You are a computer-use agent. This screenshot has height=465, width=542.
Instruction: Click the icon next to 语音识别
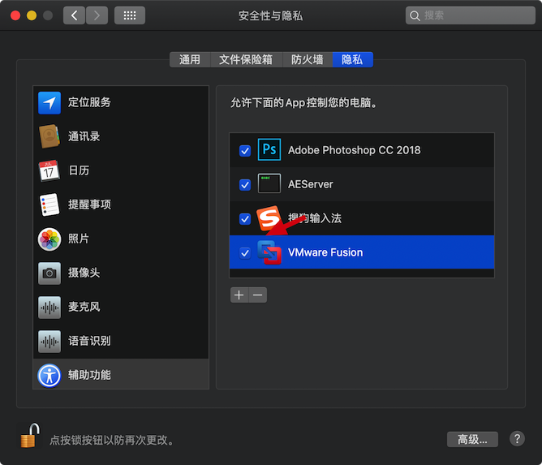49,341
